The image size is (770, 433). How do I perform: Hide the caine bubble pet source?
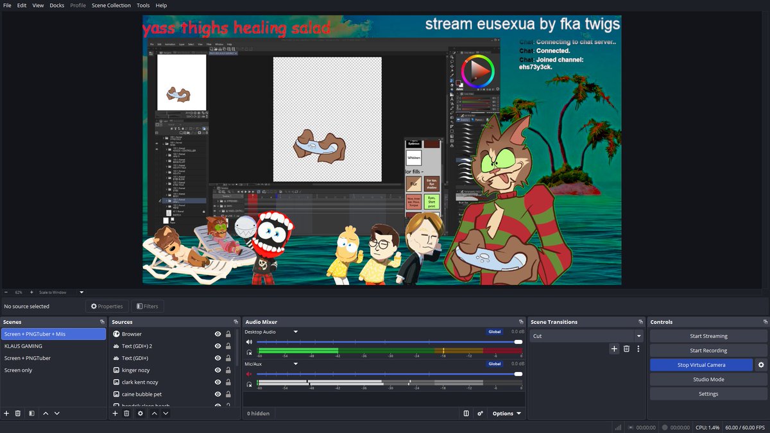218,395
